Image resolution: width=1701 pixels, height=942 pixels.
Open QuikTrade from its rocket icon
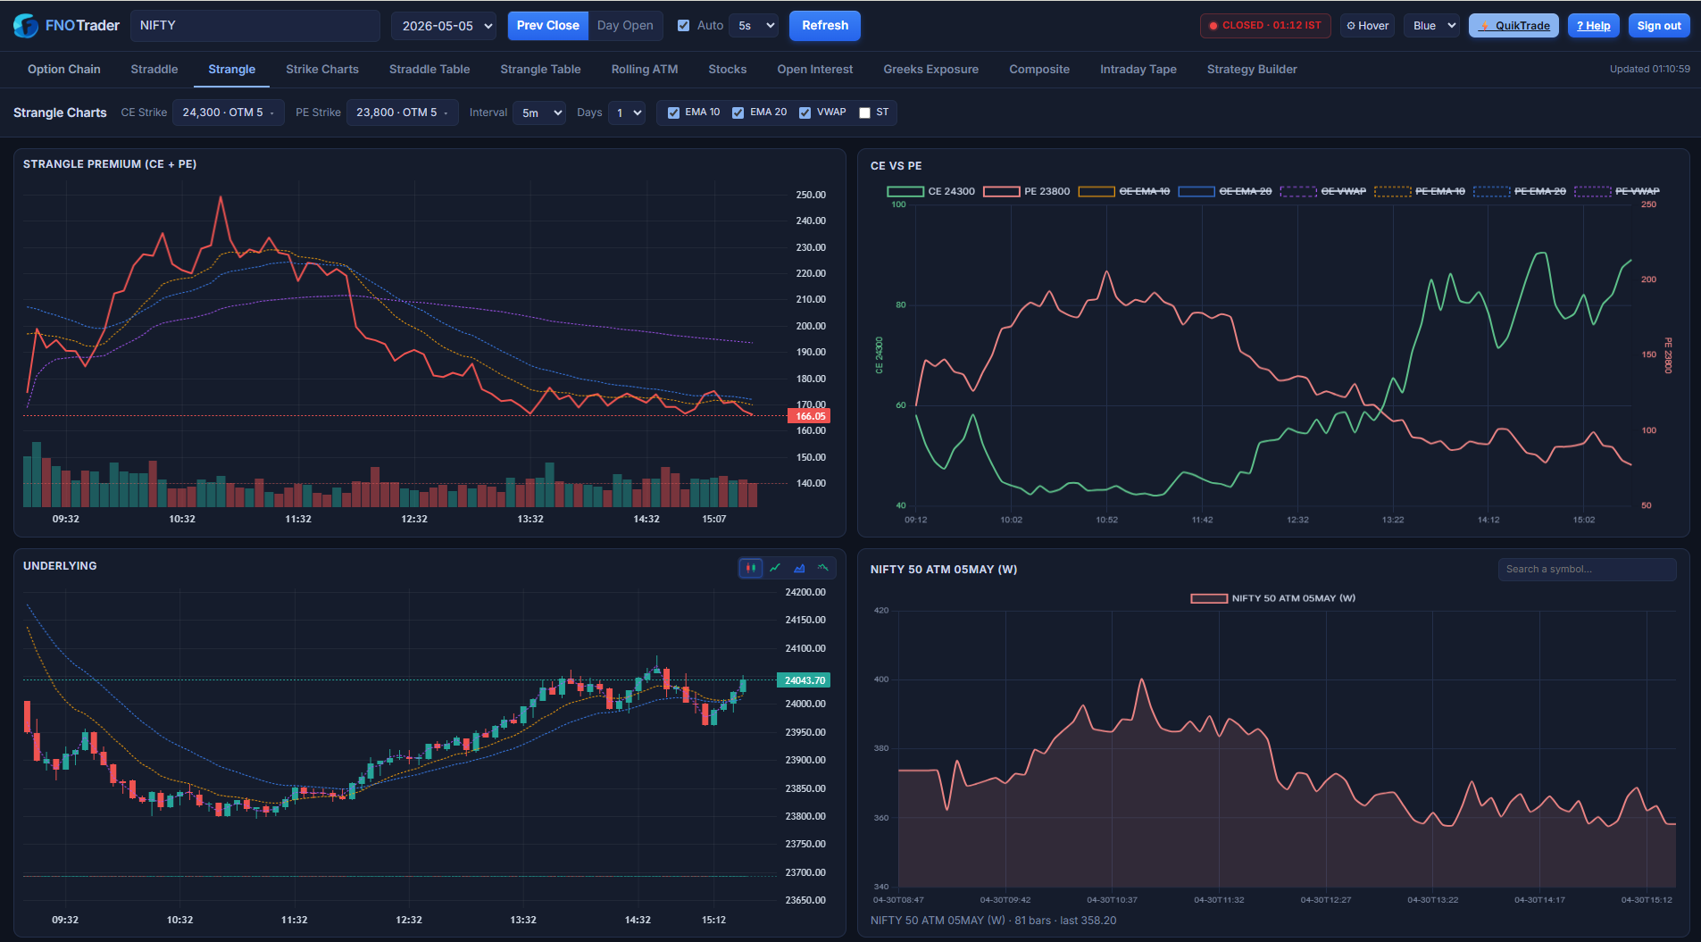1484,26
